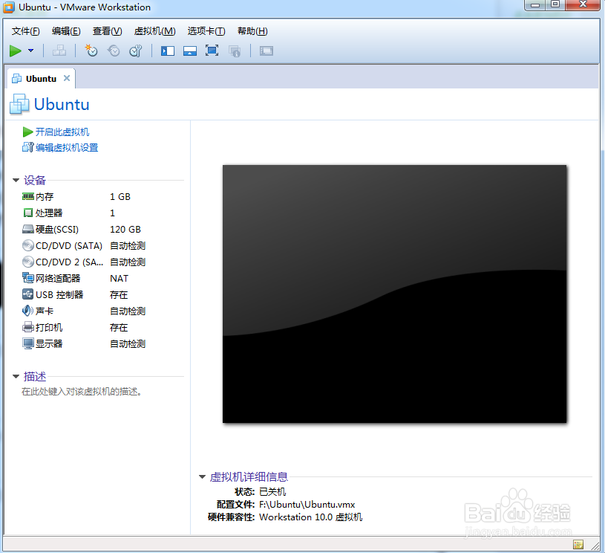Click the Unity mode toolbar icon

pyautogui.click(x=235, y=51)
